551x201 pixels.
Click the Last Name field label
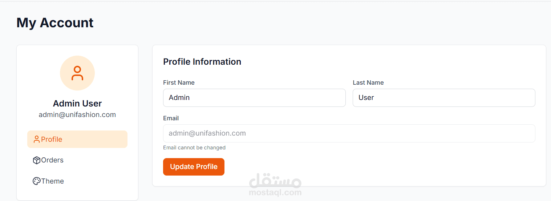[368, 83]
